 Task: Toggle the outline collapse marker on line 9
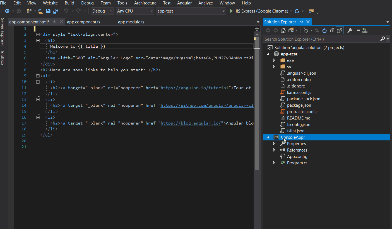(x=38, y=75)
